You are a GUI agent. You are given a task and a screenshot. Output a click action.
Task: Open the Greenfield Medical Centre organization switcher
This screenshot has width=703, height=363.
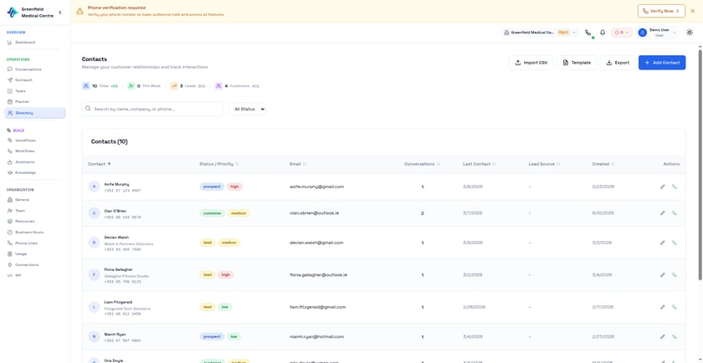(541, 33)
